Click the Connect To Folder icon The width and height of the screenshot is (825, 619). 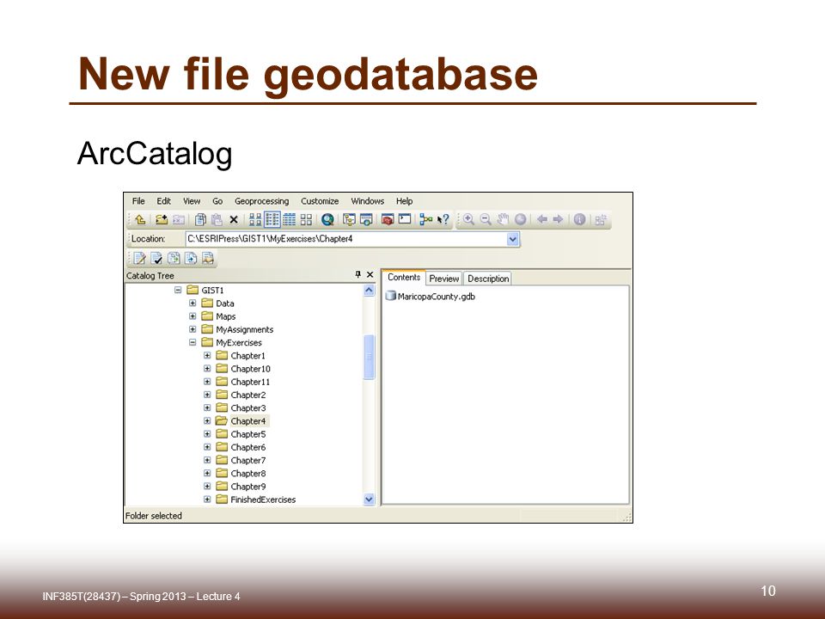(161, 219)
